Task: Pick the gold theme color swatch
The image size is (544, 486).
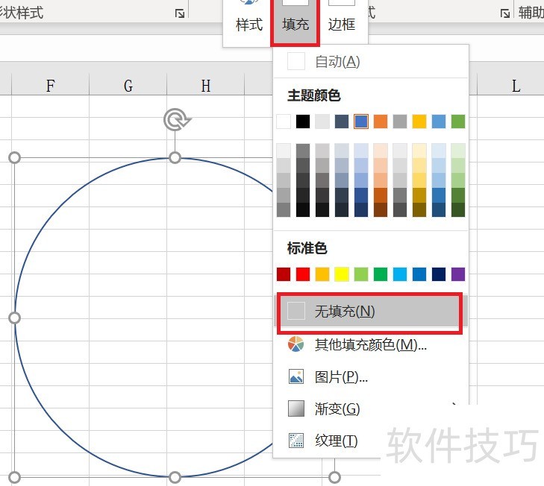Action: coord(419,121)
